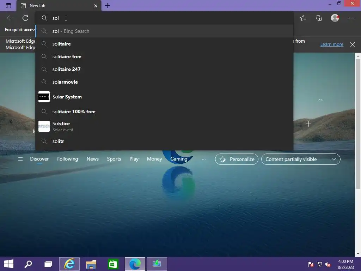This screenshot has height=271, width=361.
Task: Open File Explorer from taskbar
Action: point(91,264)
